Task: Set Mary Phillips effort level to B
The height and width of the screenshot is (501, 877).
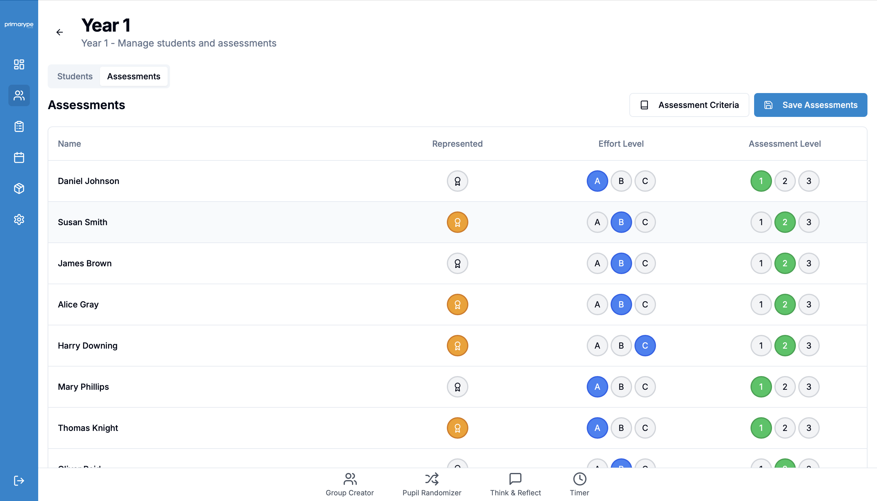Action: point(621,387)
